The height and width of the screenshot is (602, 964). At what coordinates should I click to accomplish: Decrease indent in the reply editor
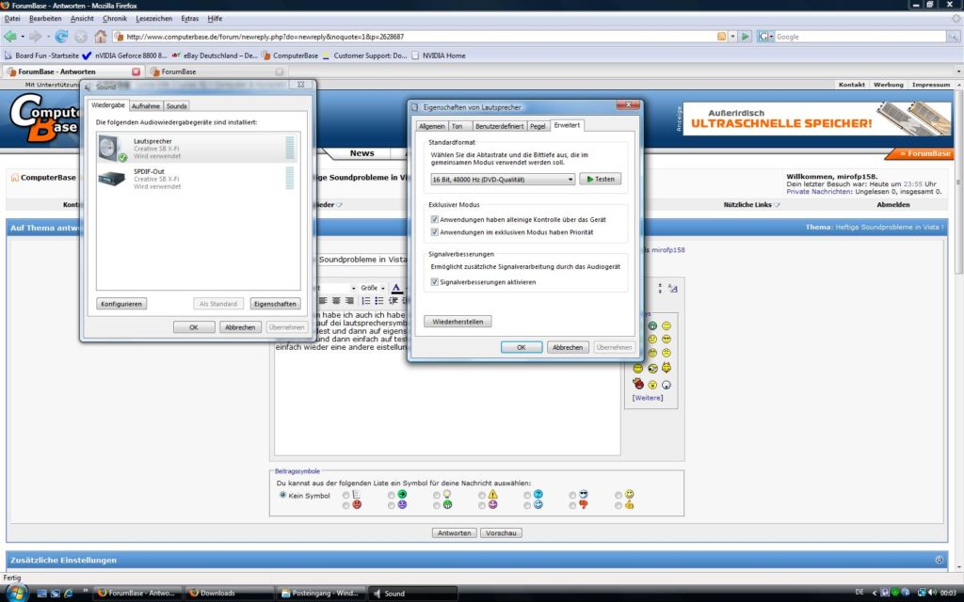click(394, 301)
